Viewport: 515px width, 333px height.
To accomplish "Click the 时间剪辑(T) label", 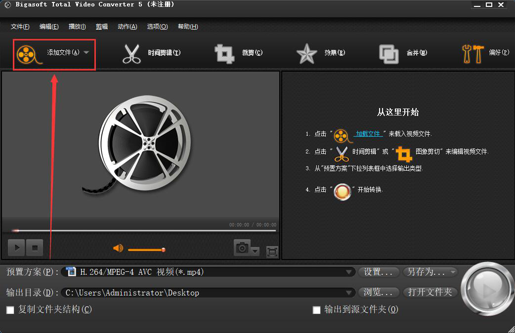I will (x=164, y=53).
